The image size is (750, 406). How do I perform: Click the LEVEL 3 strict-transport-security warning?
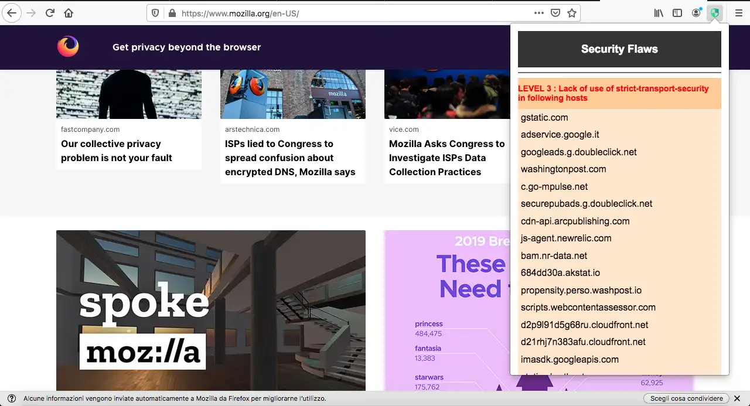click(x=619, y=93)
